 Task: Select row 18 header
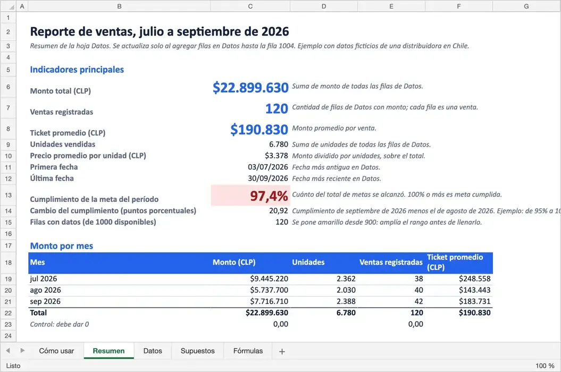(x=8, y=263)
